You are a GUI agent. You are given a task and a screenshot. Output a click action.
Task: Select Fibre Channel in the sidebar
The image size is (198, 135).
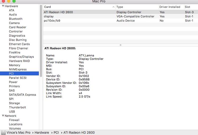pyautogui.click(x=19, y=48)
